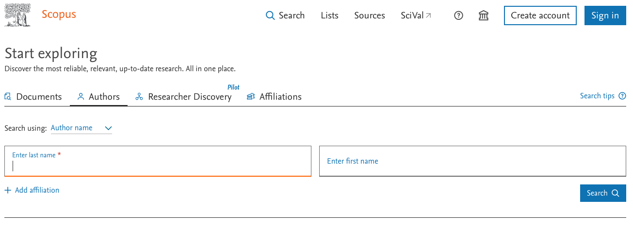Image resolution: width=633 pixels, height=228 pixels.
Task: Click the Search tips help icon
Action: pos(622,96)
